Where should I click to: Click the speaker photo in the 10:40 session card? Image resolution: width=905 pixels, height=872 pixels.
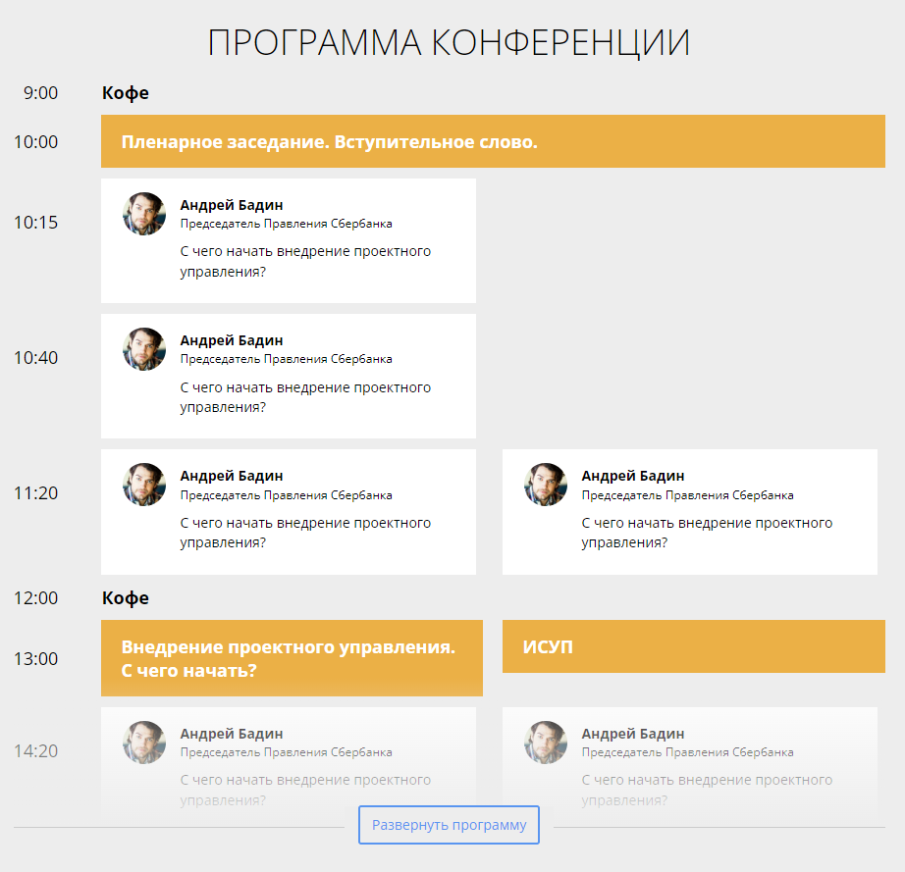pyautogui.click(x=144, y=349)
